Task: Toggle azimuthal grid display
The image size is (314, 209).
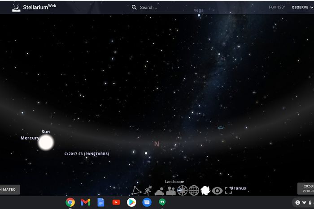Action: tap(182, 190)
